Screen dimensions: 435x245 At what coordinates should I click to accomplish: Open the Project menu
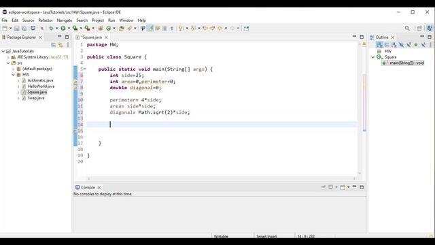(98, 20)
